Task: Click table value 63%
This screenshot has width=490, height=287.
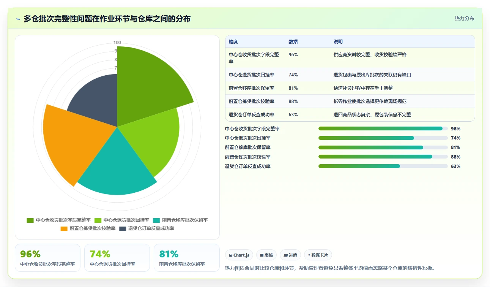Action: [293, 115]
